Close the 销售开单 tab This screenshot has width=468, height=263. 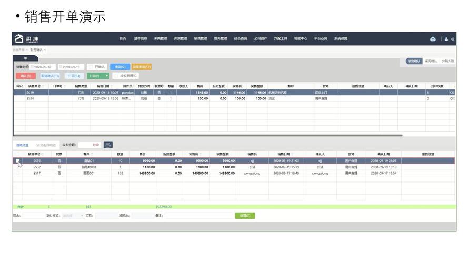pos(27,50)
